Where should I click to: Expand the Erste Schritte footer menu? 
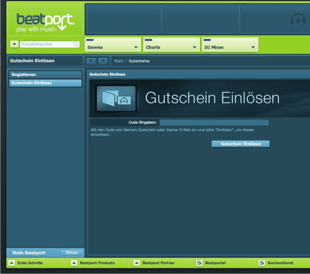[x=11, y=263]
